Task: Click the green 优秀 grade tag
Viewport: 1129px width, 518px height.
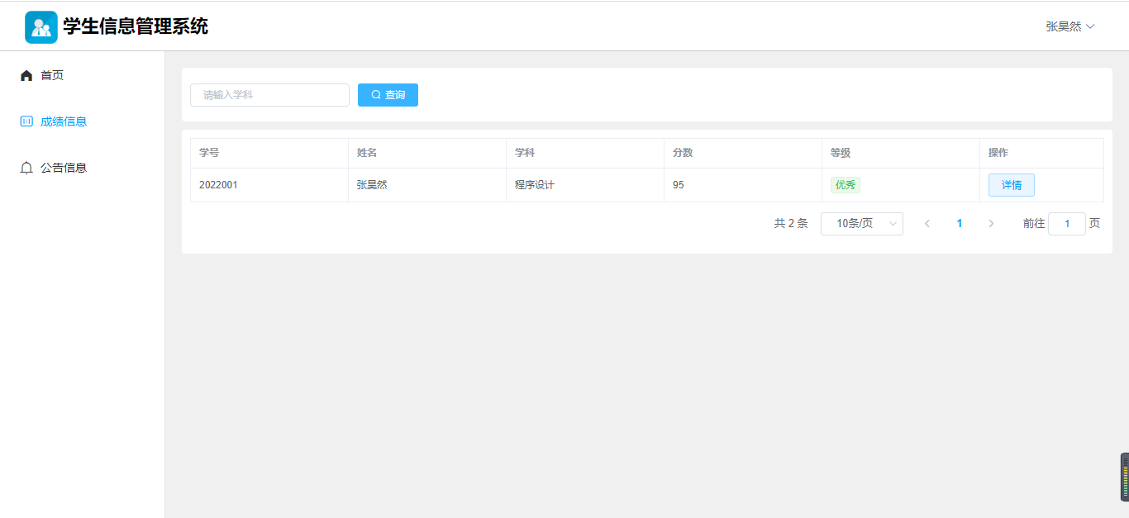Action: click(x=845, y=185)
